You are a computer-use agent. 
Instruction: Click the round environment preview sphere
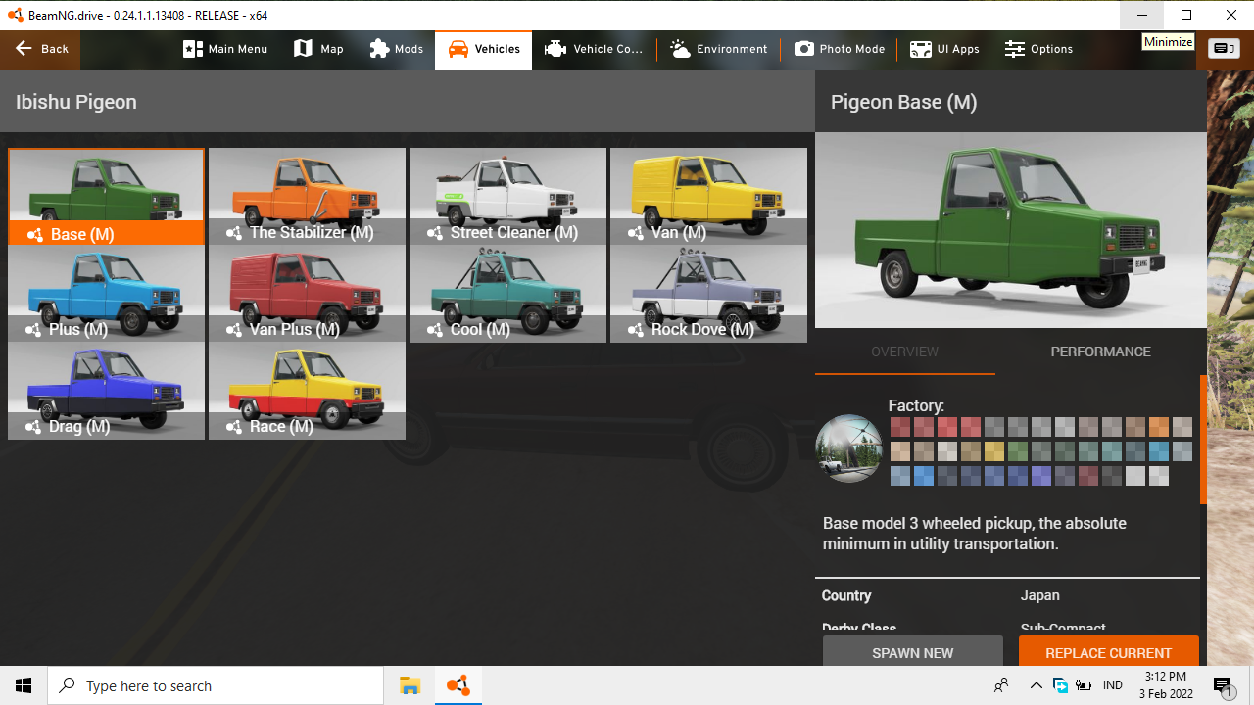(x=848, y=448)
